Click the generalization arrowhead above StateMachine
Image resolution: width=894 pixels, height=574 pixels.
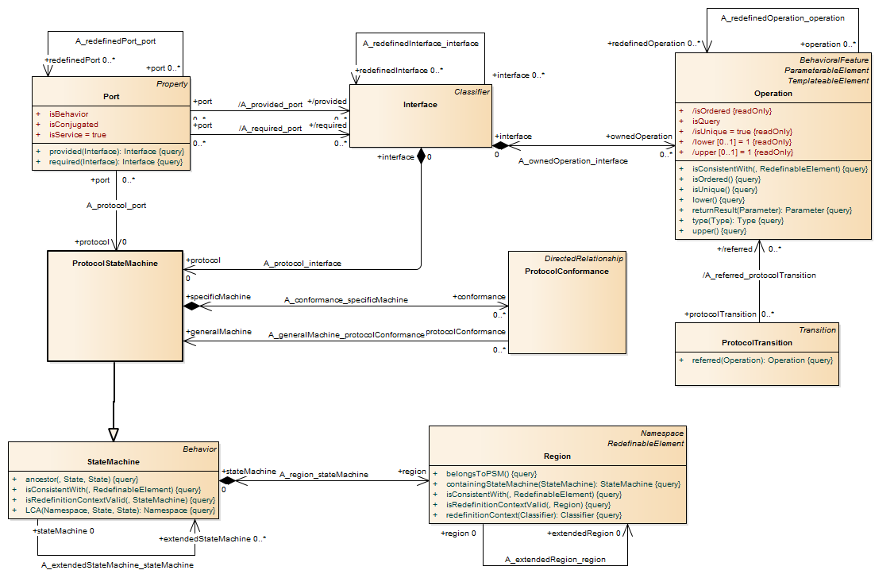pos(114,434)
